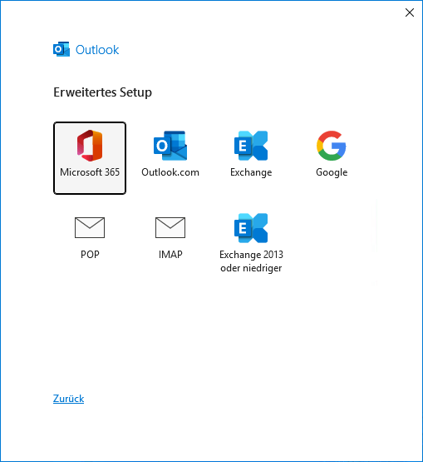Click the Outlook logo in the header
Screen dimensions: 423x462
point(61,49)
